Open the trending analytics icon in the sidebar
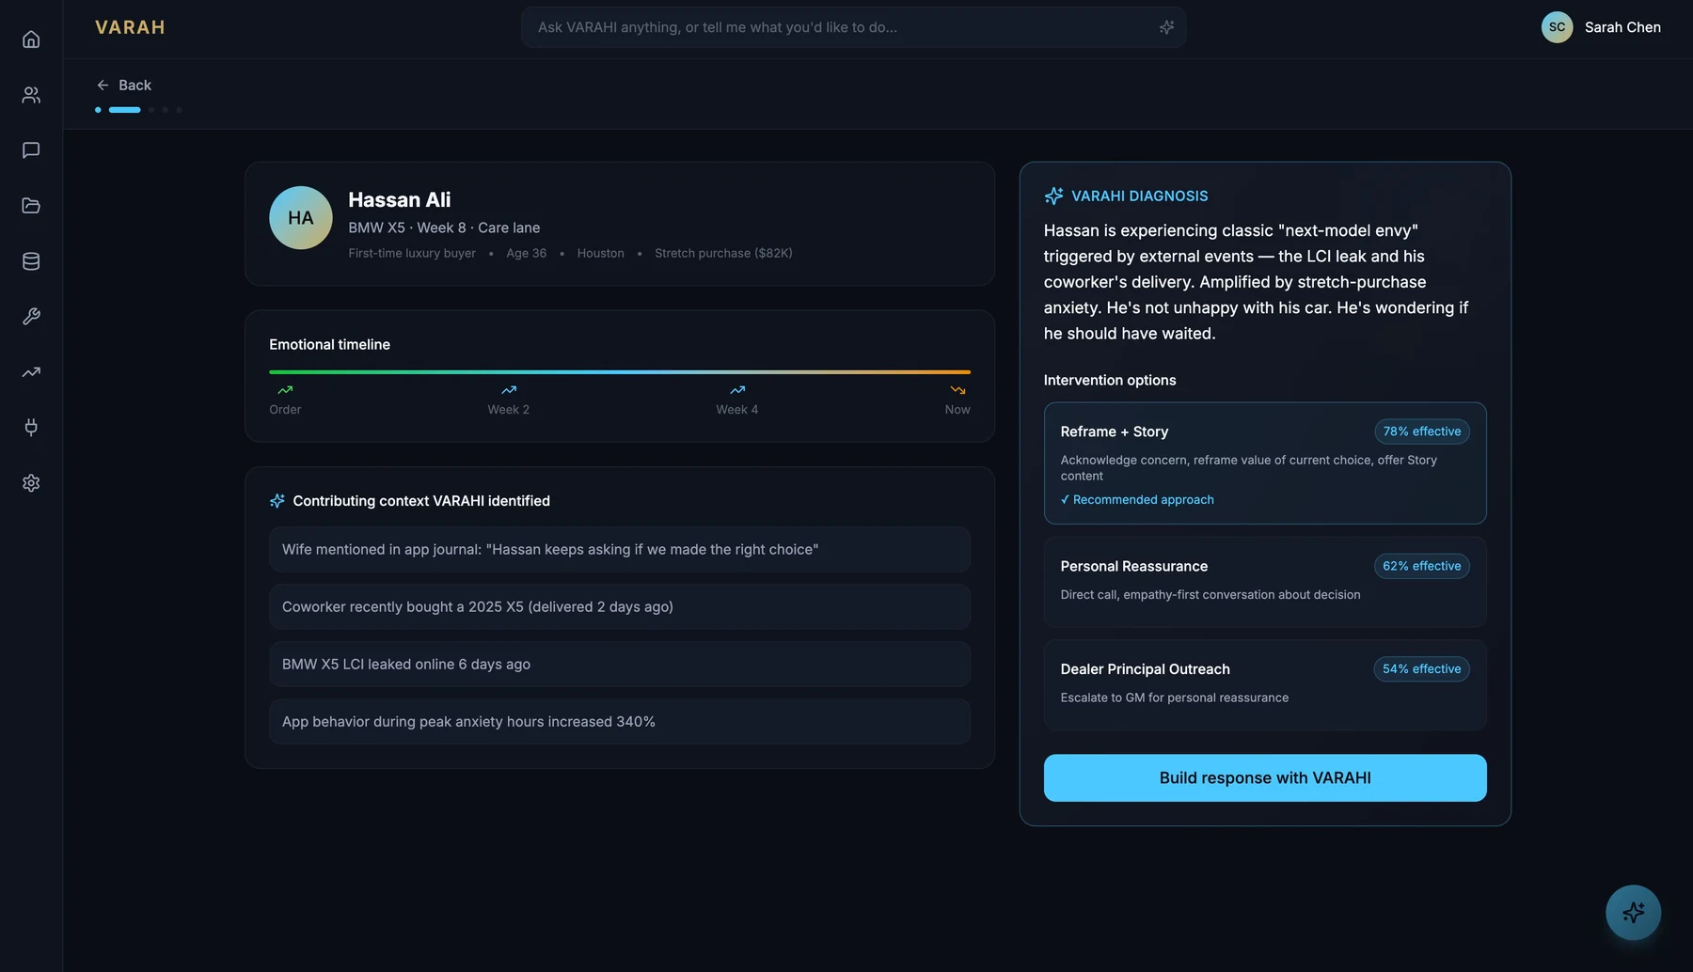The width and height of the screenshot is (1693, 972). tap(31, 372)
